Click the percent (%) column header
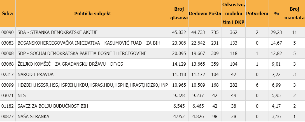The image size is (305, 122). (276, 13)
